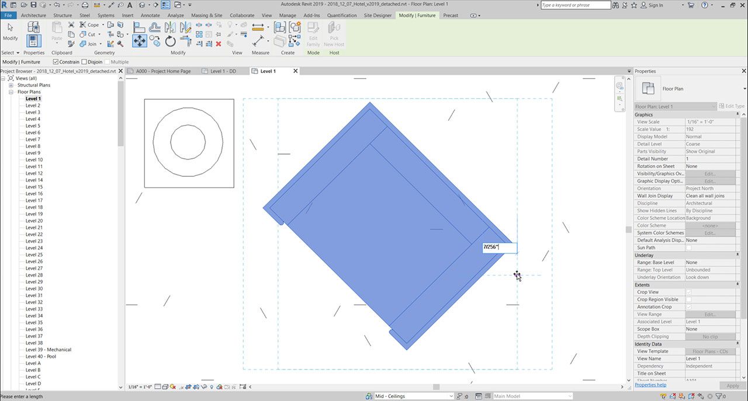Enable the Disjoin checkbox
This screenshot has width=748, height=401.
84,62
